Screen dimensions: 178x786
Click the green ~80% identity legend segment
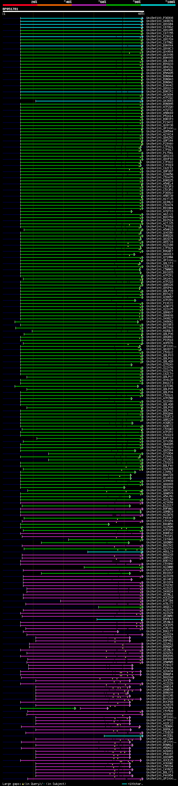(123, 5)
